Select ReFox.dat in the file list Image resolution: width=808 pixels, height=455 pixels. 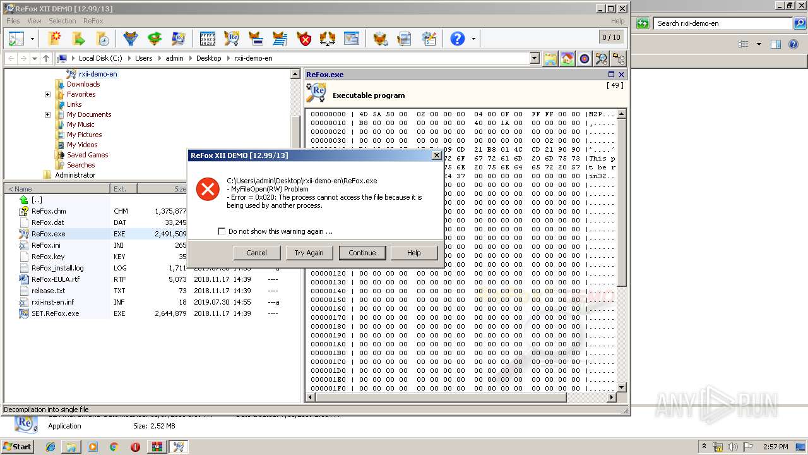click(47, 222)
